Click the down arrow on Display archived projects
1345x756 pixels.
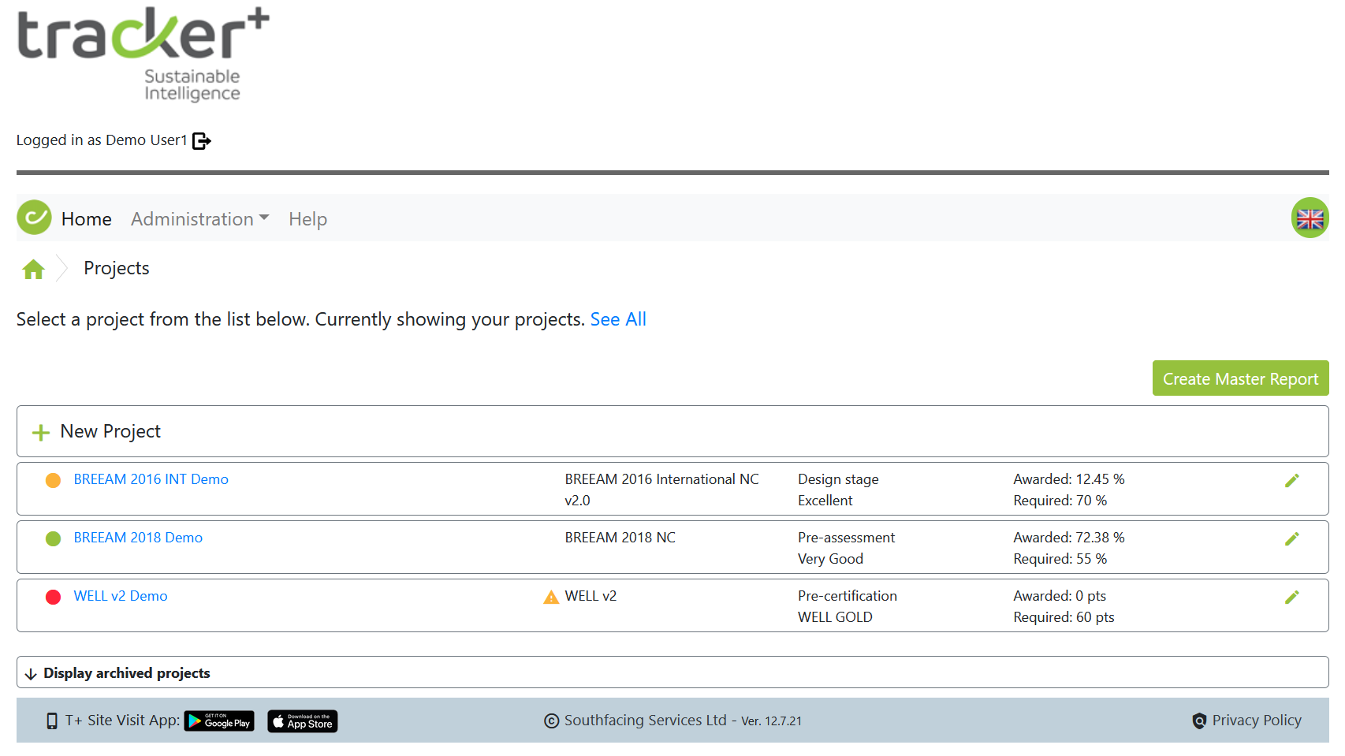tap(31, 674)
